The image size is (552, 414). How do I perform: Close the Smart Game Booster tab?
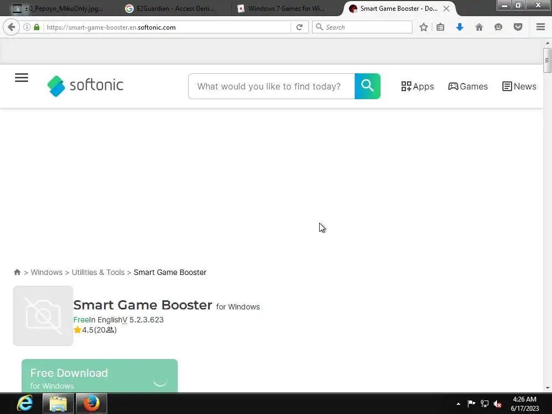point(446,9)
